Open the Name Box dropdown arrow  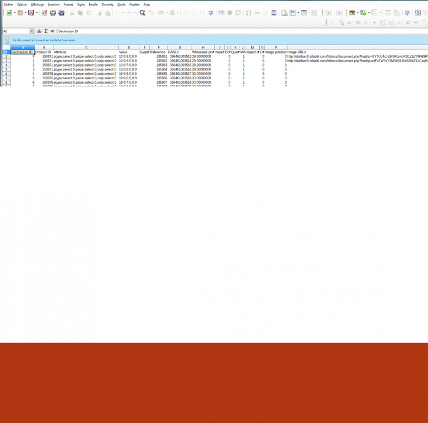(31, 31)
